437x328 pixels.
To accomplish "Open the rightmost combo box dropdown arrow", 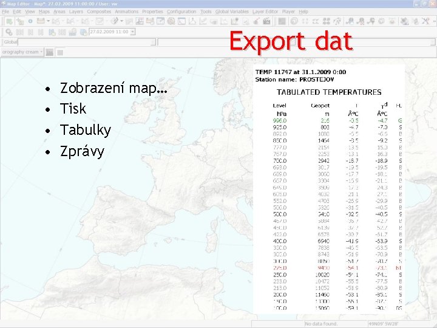I will tap(433, 42).
